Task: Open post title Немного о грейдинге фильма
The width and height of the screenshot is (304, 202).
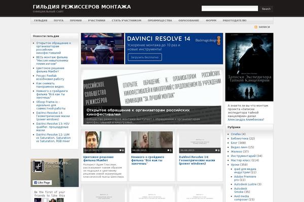Action: [148, 160]
